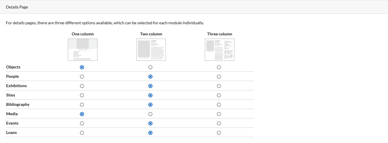Click the Two column layout thumbnail

(151, 50)
